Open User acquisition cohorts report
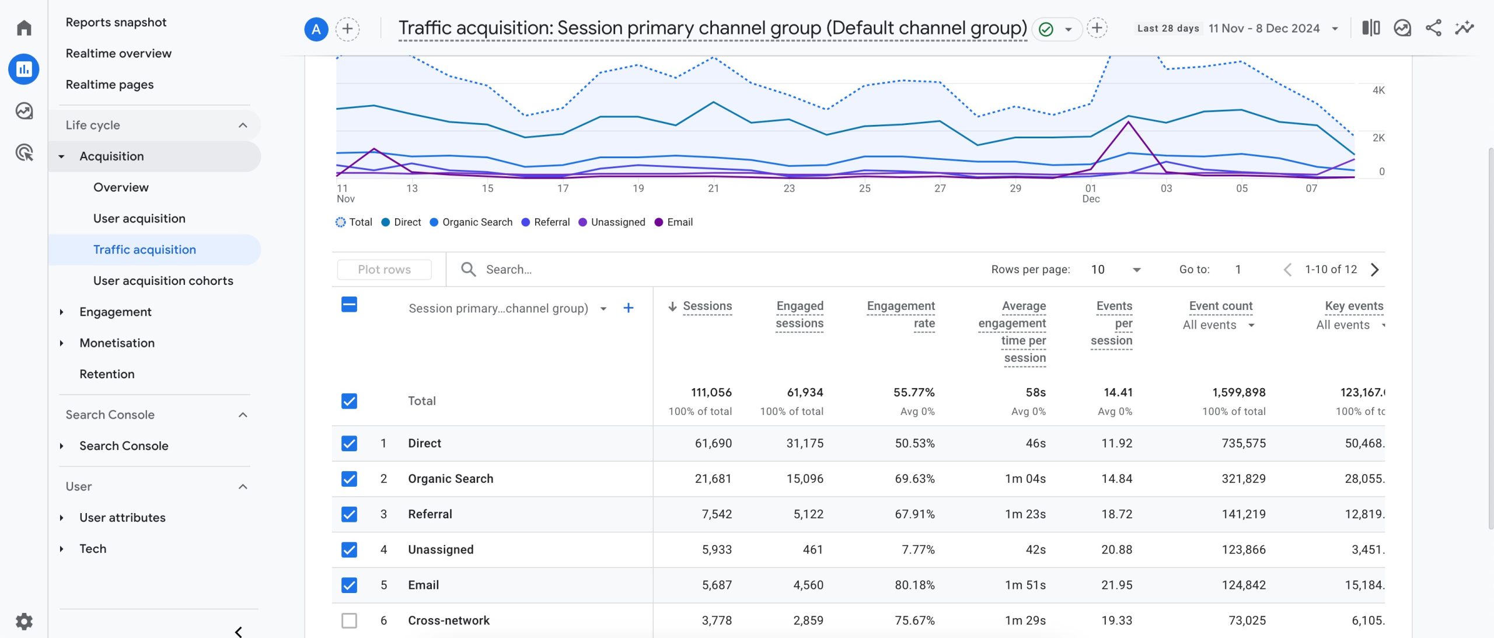This screenshot has height=638, width=1494. [x=163, y=281]
